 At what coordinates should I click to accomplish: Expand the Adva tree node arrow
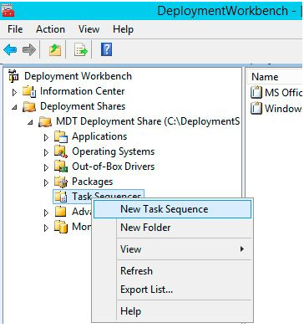(46, 213)
